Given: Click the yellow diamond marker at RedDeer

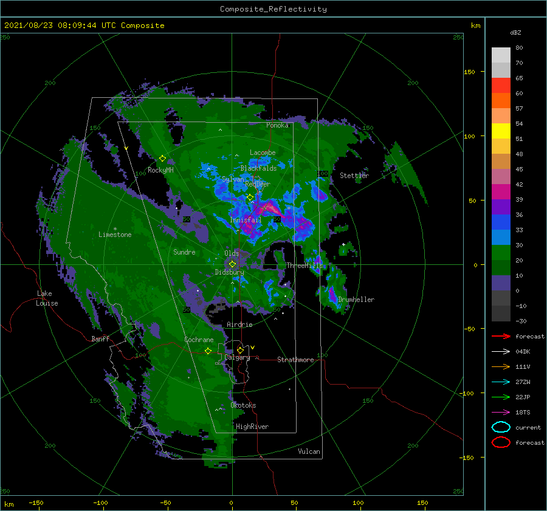Looking at the screenshot, I should [x=250, y=197].
